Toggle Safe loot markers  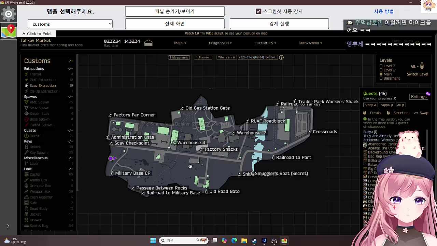click(33, 203)
